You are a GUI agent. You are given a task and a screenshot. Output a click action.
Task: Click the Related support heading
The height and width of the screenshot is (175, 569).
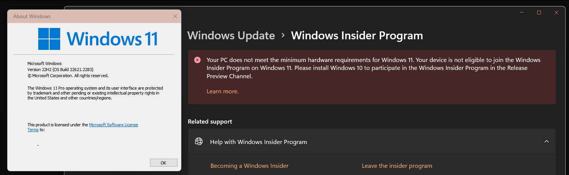pos(210,122)
